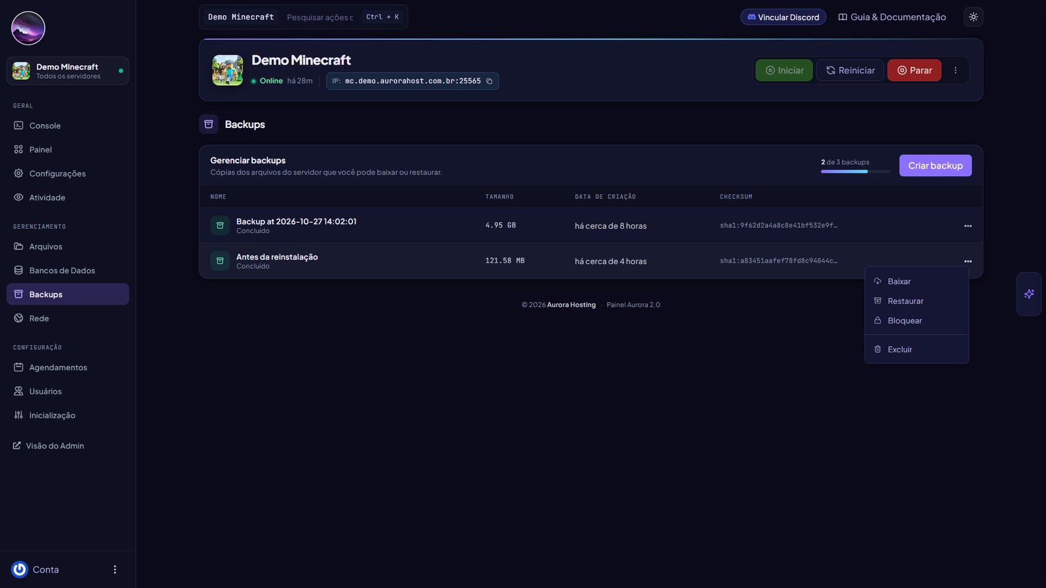Close actions menu for Antes da reinstalação row

(968, 261)
